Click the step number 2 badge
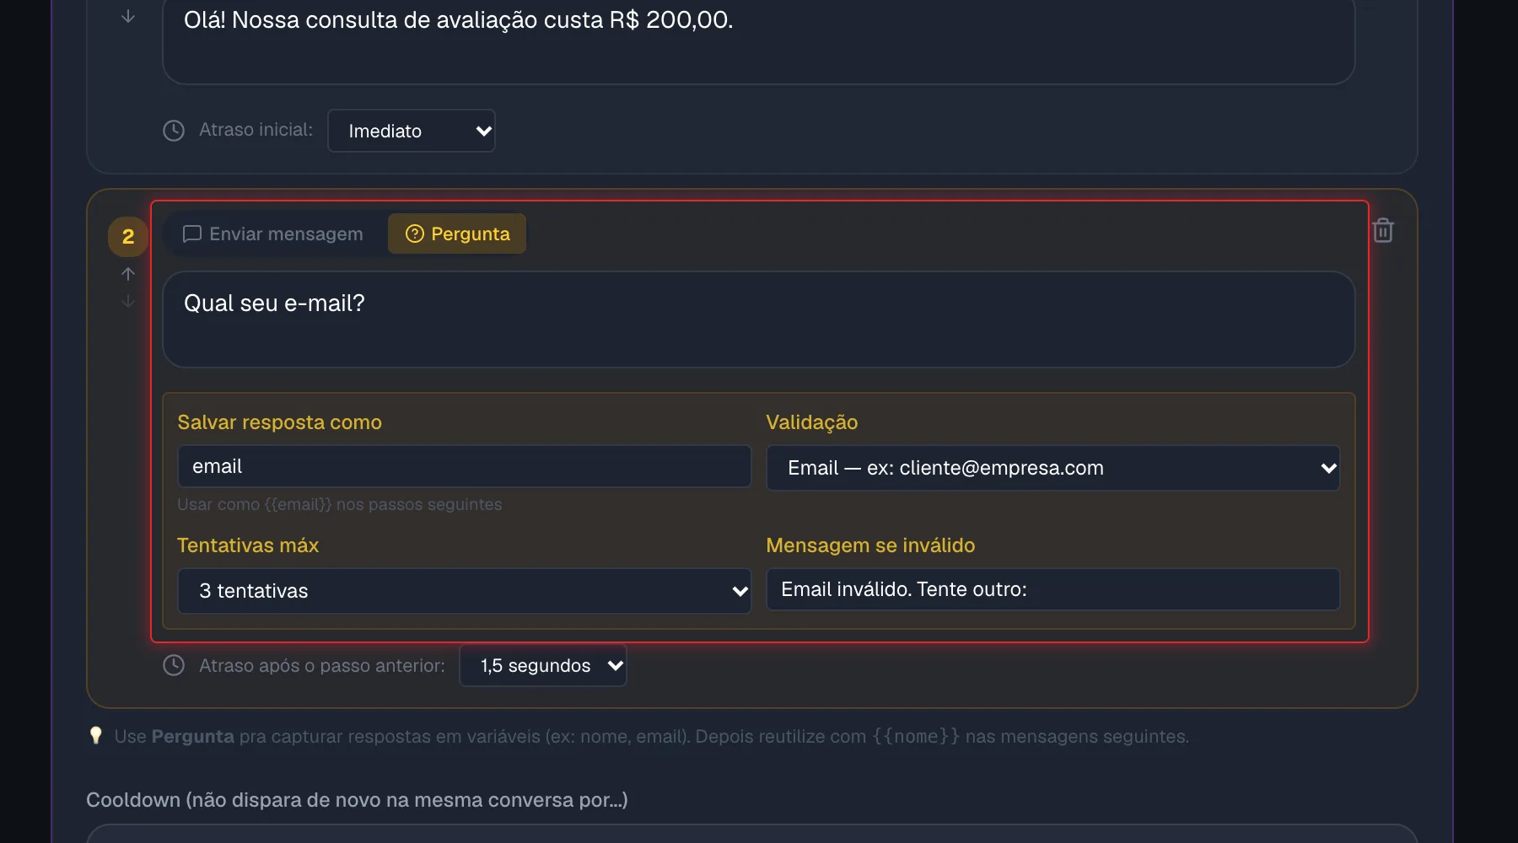Image resolution: width=1518 pixels, height=843 pixels. (128, 237)
